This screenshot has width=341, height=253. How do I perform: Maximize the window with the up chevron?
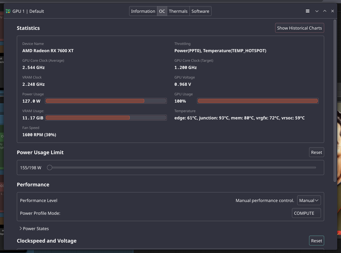(x=325, y=11)
